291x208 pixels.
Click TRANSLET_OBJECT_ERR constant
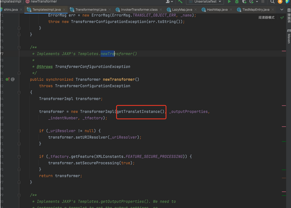pos(154,15)
